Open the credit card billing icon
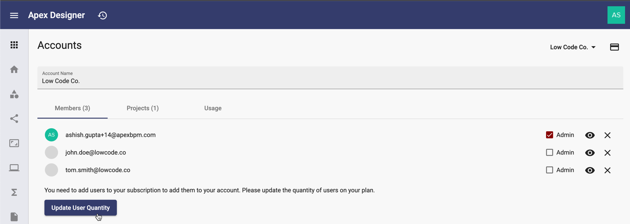This screenshot has width=630, height=224. point(614,47)
